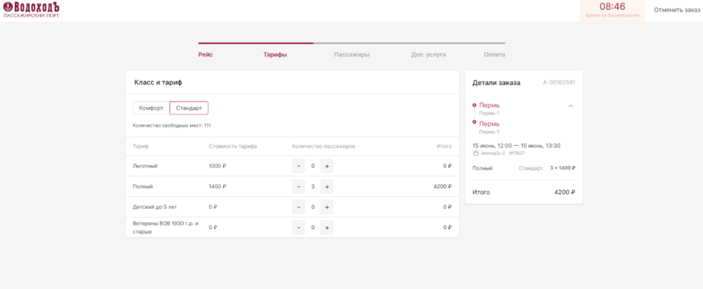Screen dimensions: 703x289
Task: Add a Детский до 5 лет passenger
Action: [x=327, y=207]
